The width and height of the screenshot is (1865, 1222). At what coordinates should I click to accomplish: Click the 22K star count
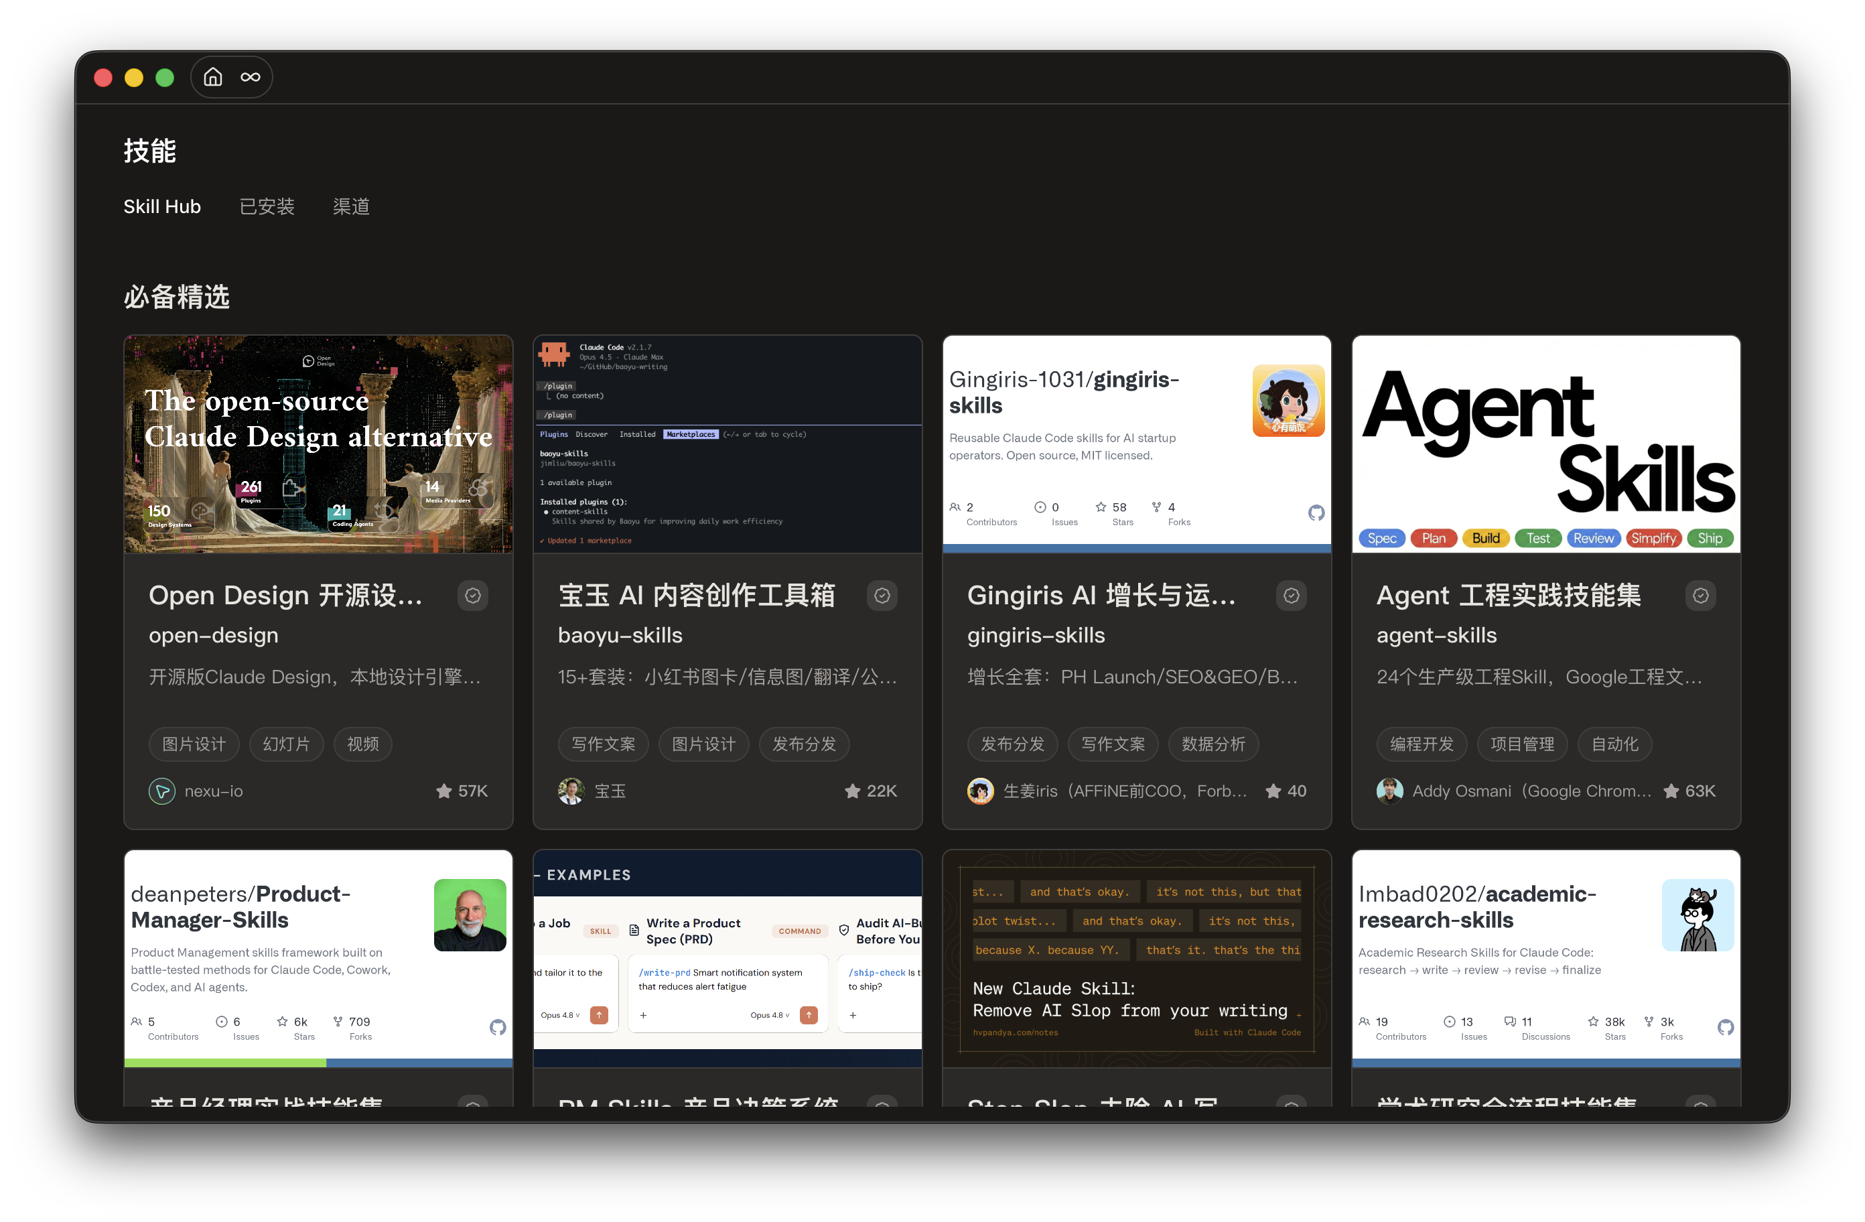(x=872, y=791)
